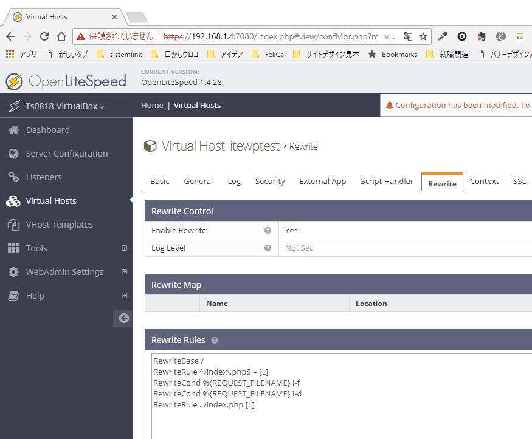Open the sistemlink bookmark folder
532x439 pixels.
click(119, 54)
